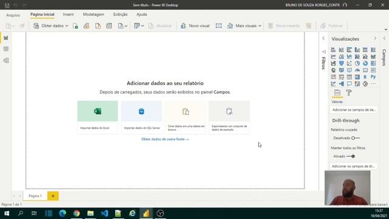
Task: Select the stacked bar chart visual
Action: pos(334,50)
